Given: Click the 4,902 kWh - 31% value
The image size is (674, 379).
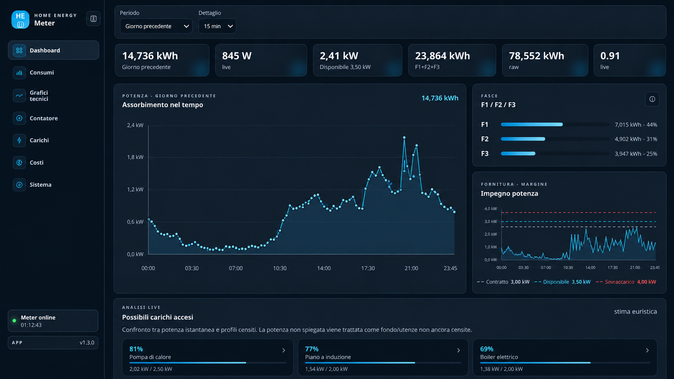Looking at the screenshot, I should pos(636,139).
